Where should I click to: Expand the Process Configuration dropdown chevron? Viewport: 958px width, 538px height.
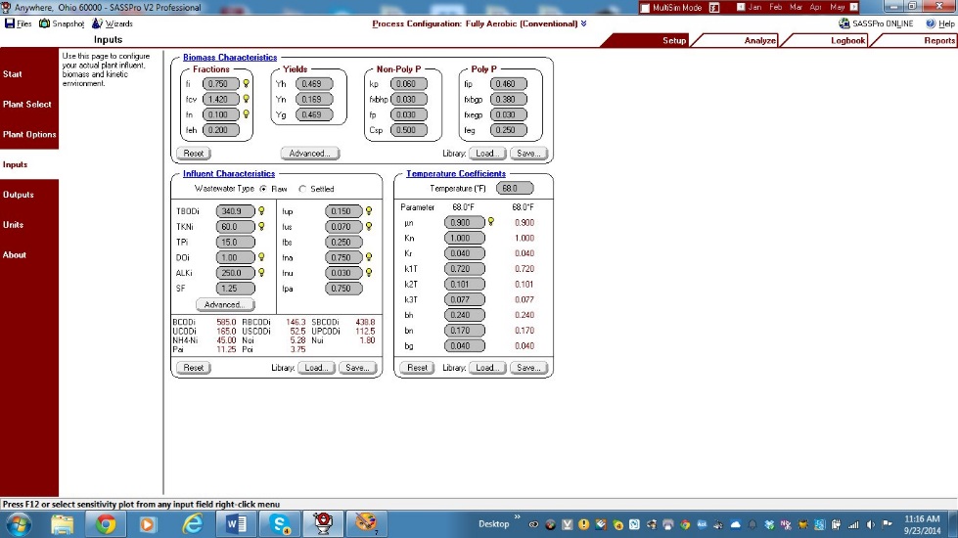[583, 23]
